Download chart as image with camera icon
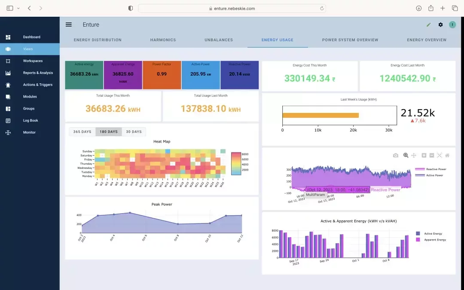 coord(395,156)
